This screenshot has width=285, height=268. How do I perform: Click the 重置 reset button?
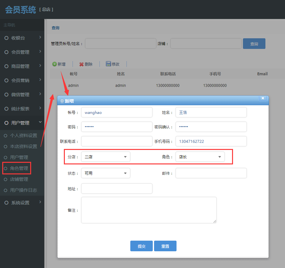pyautogui.click(x=165, y=246)
